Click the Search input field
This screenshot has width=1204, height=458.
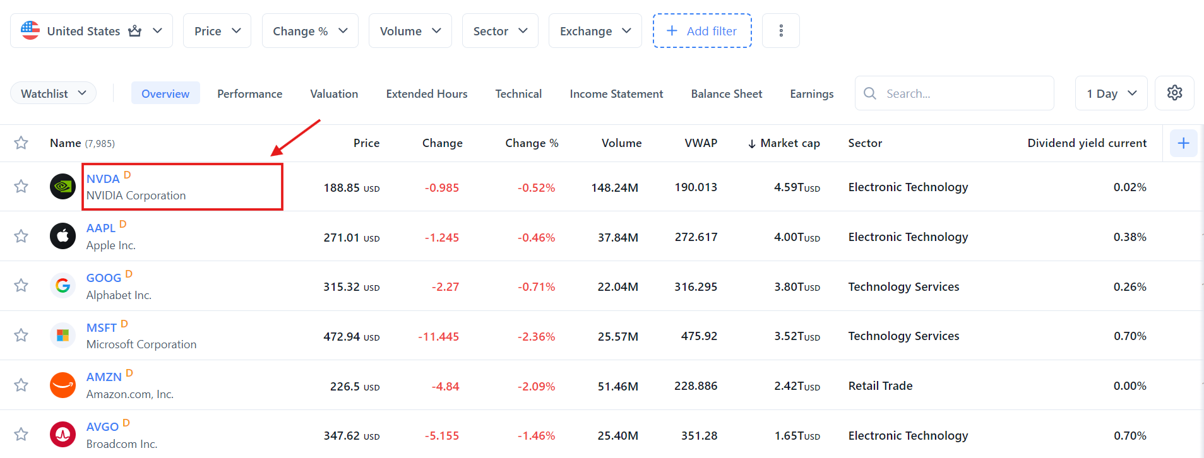(x=963, y=93)
